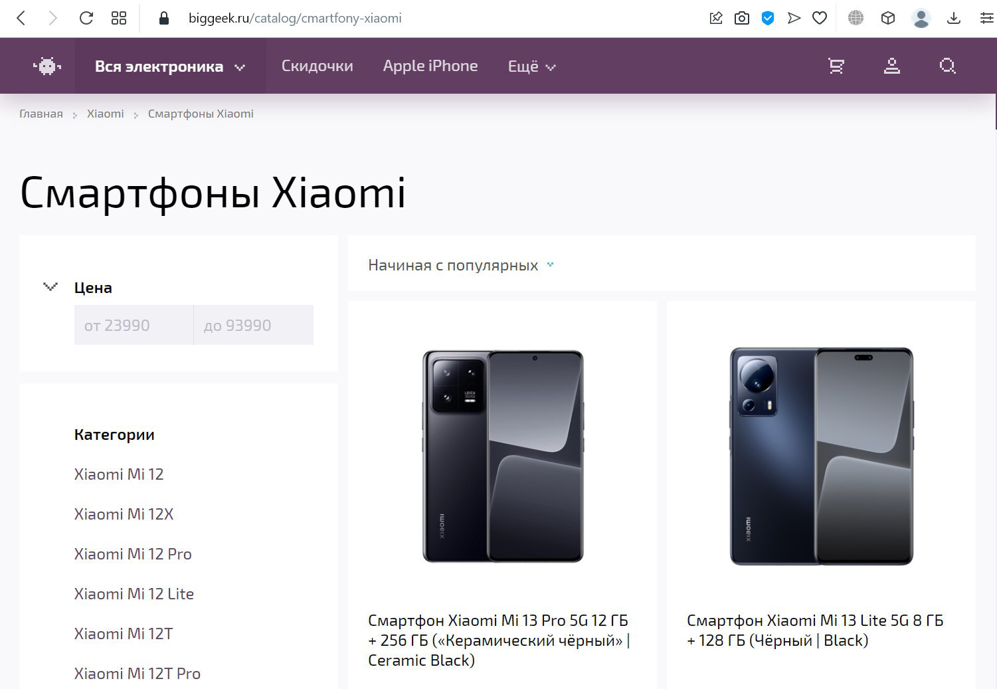Open the browser profile avatar icon

(x=921, y=18)
